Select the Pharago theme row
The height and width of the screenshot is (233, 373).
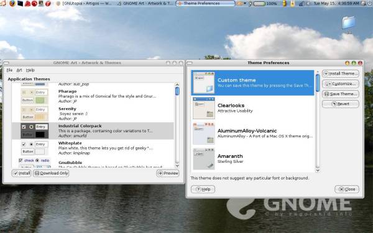pyautogui.click(x=93, y=96)
